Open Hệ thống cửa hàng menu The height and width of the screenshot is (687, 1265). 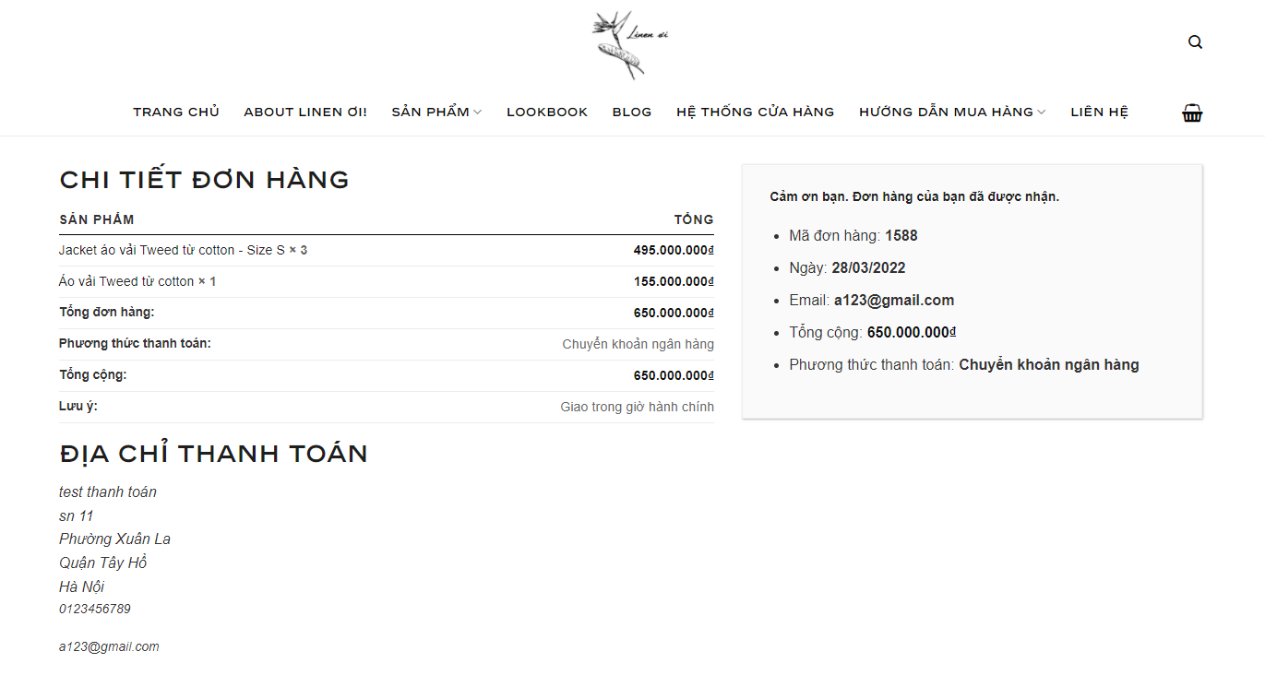pyautogui.click(x=755, y=113)
